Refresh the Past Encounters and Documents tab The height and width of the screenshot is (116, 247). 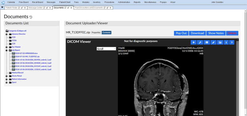[105, 8]
